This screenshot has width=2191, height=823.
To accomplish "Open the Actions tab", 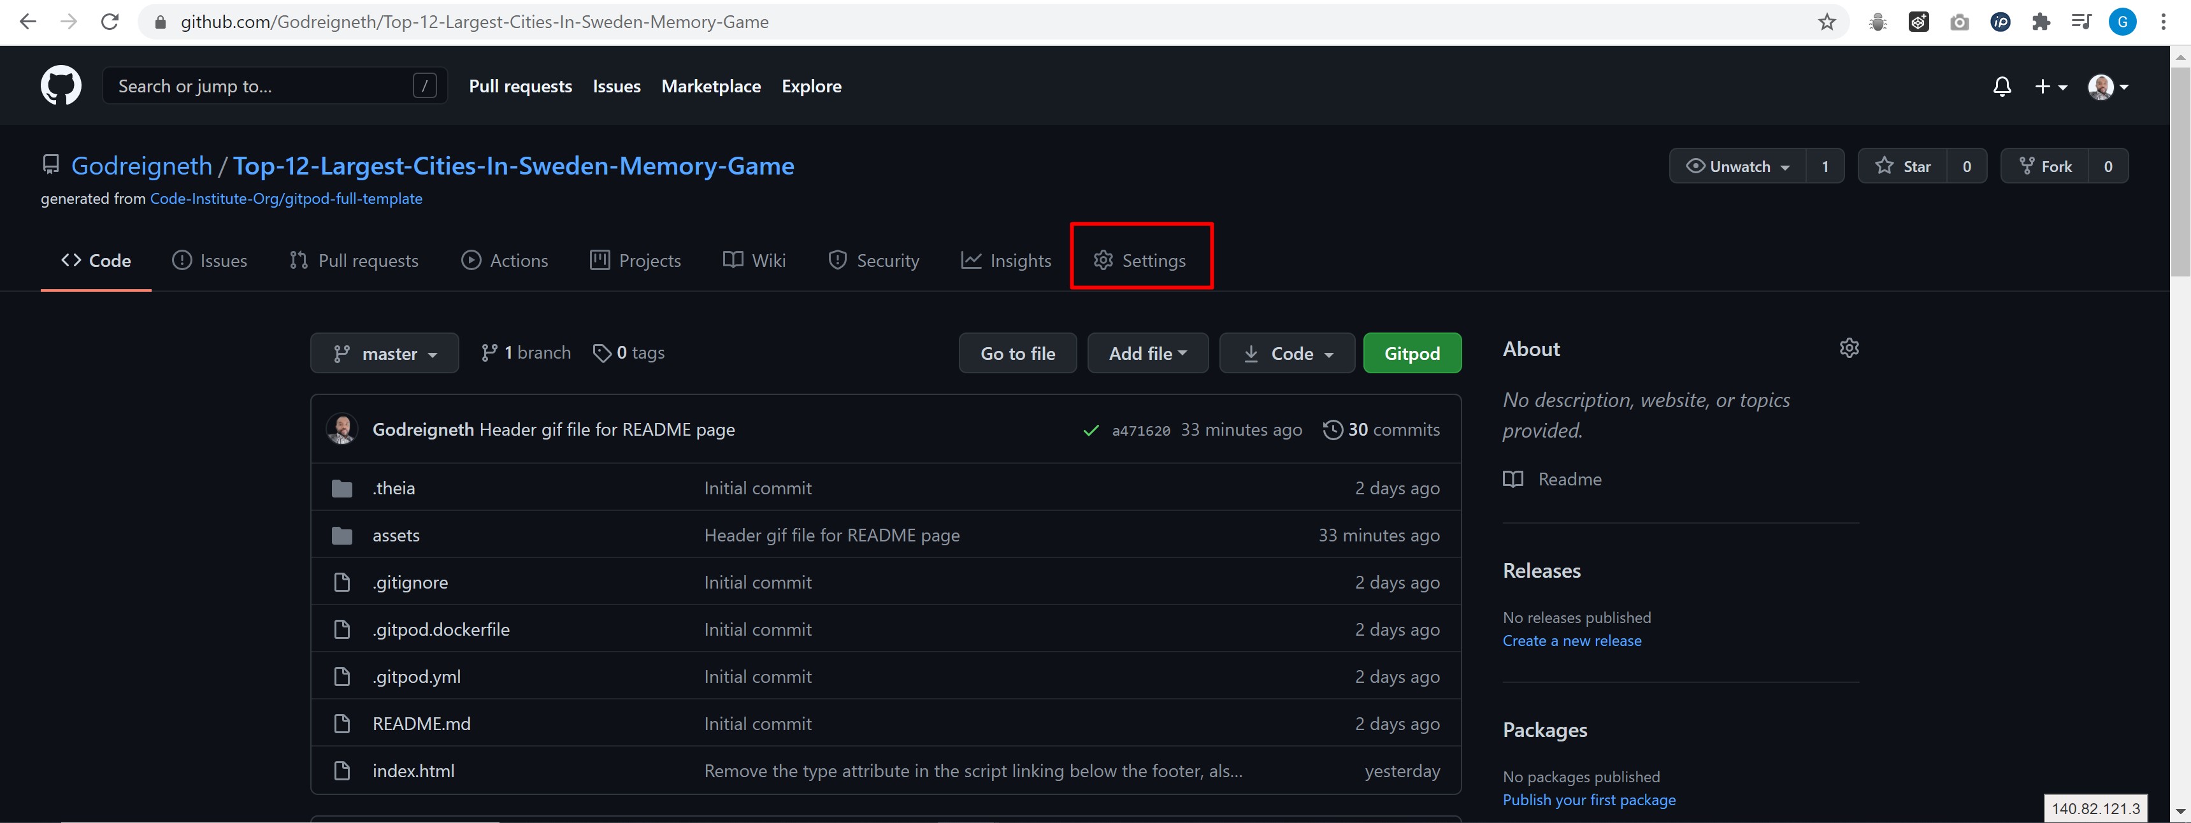I will coord(505,261).
